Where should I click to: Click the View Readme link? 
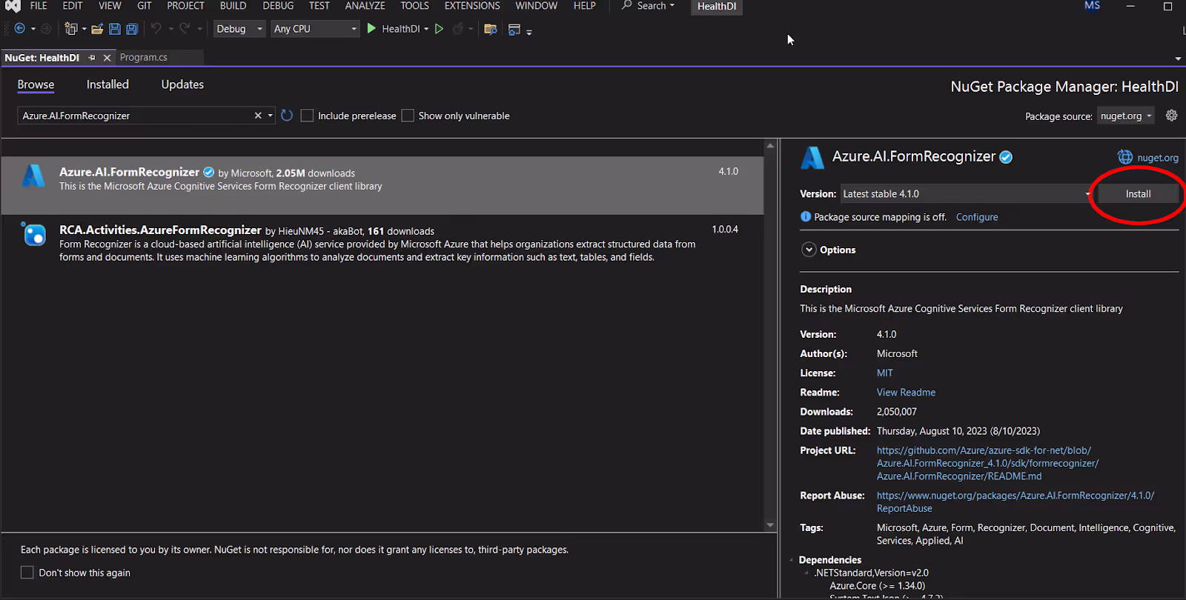tap(906, 393)
